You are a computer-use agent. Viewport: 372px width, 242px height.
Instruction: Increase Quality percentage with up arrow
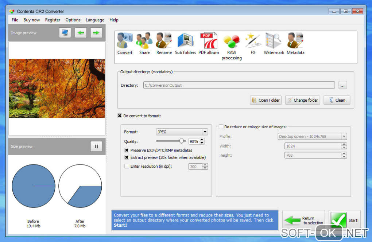202,140
